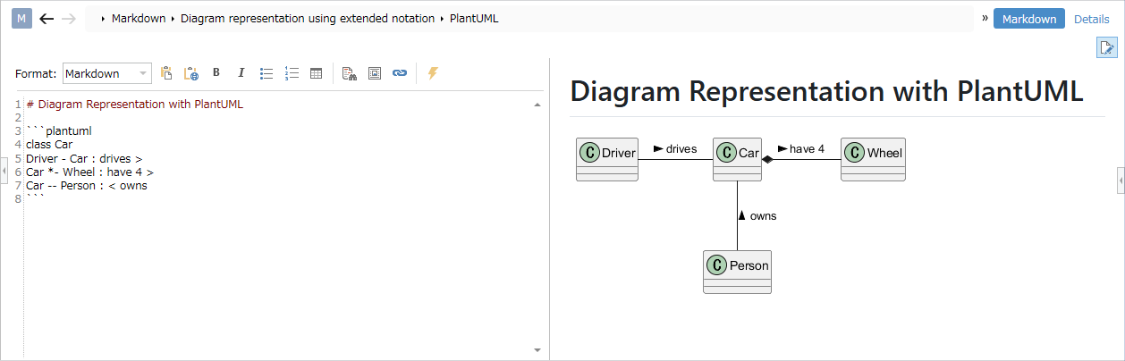
Task: Click the Wheel class box in diagram
Action: [874, 159]
